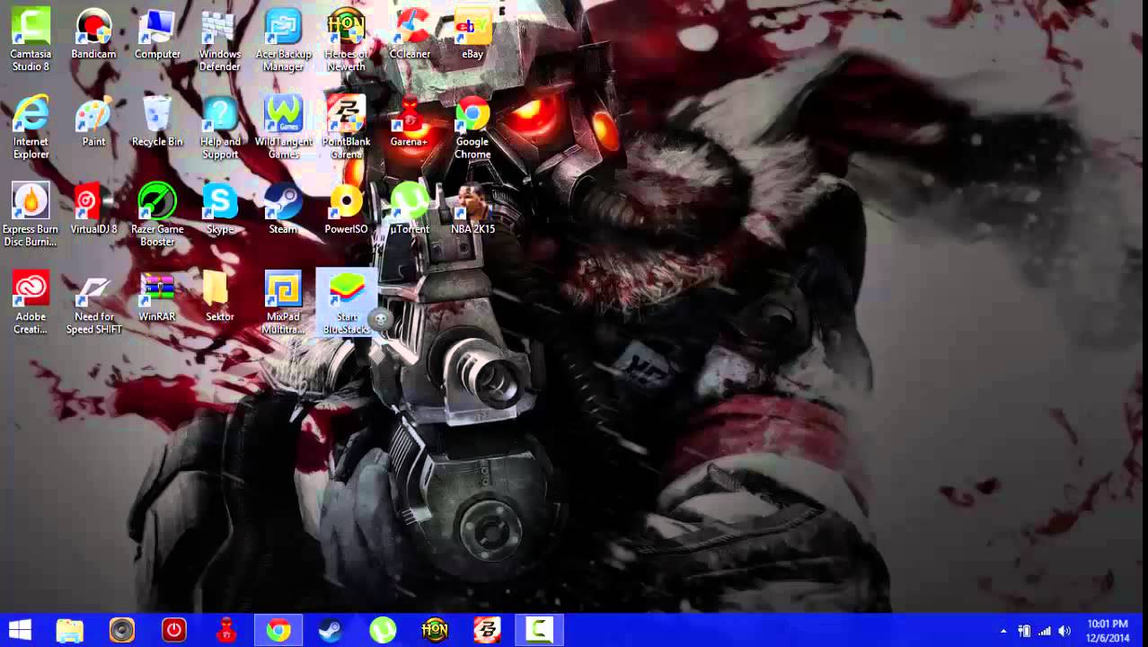
Task: Launch Bandicam from the desktop
Action: (x=94, y=35)
